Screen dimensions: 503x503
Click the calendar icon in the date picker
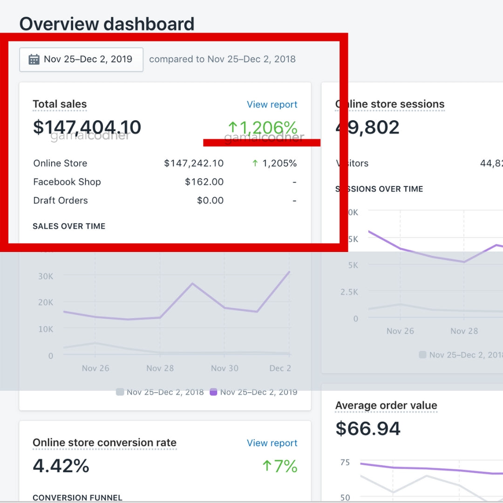pos(34,60)
